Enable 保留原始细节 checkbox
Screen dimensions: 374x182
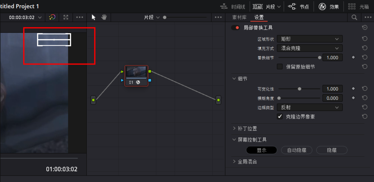279,67
